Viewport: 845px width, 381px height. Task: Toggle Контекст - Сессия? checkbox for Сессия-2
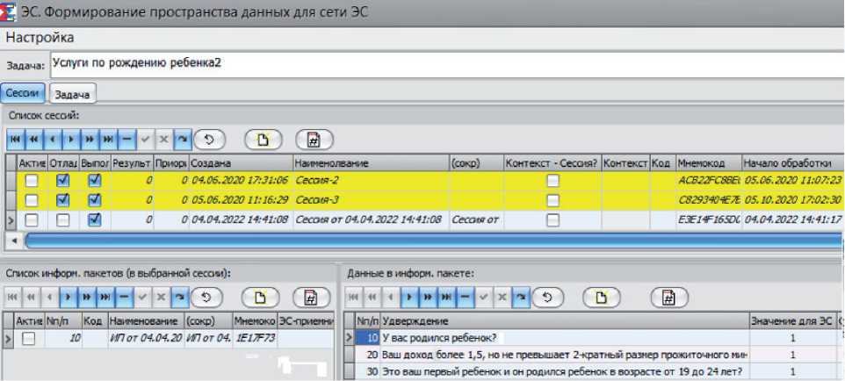(x=552, y=181)
